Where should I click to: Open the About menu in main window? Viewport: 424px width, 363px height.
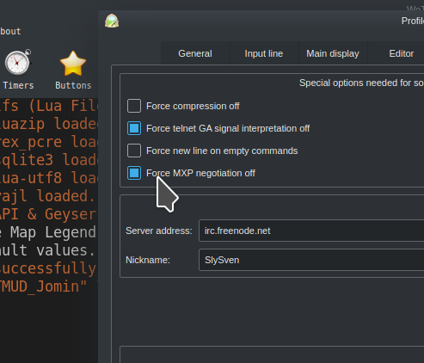(x=10, y=31)
